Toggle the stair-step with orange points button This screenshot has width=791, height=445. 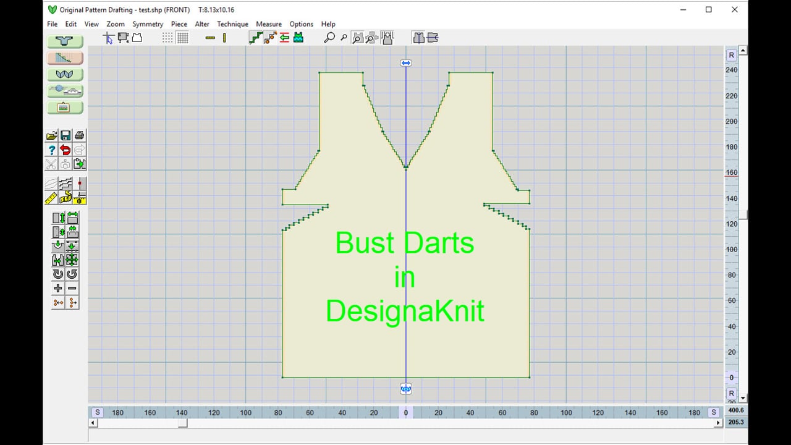click(x=270, y=38)
